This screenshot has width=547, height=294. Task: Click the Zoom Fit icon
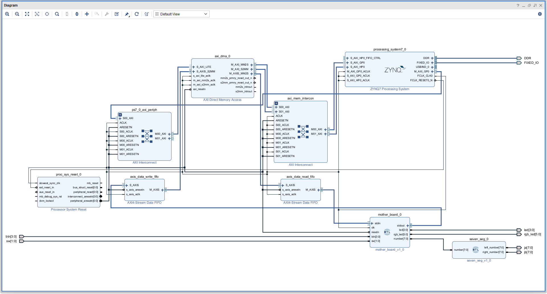tap(27, 14)
